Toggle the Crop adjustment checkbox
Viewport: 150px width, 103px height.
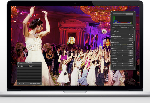click(112, 34)
